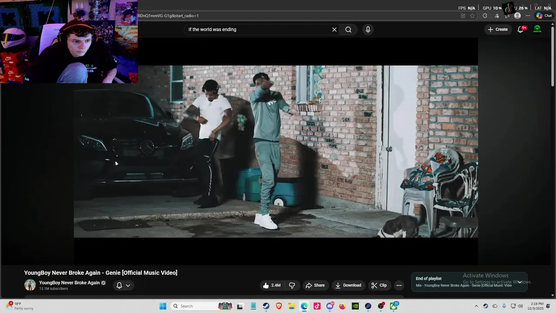Open the OneDrive cloud tray icon
Screen dimensions: 556x313
tap(495, 306)
